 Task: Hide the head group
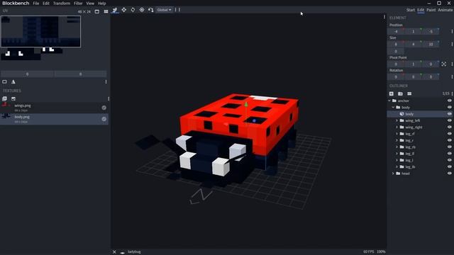tap(449, 174)
